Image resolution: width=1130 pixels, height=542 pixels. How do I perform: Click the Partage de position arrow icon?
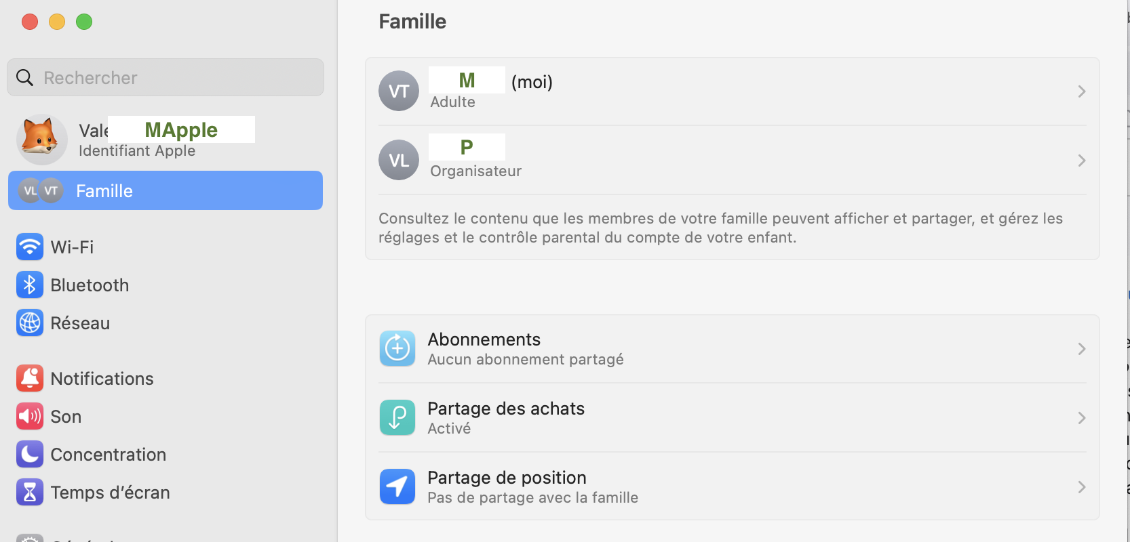pyautogui.click(x=397, y=487)
